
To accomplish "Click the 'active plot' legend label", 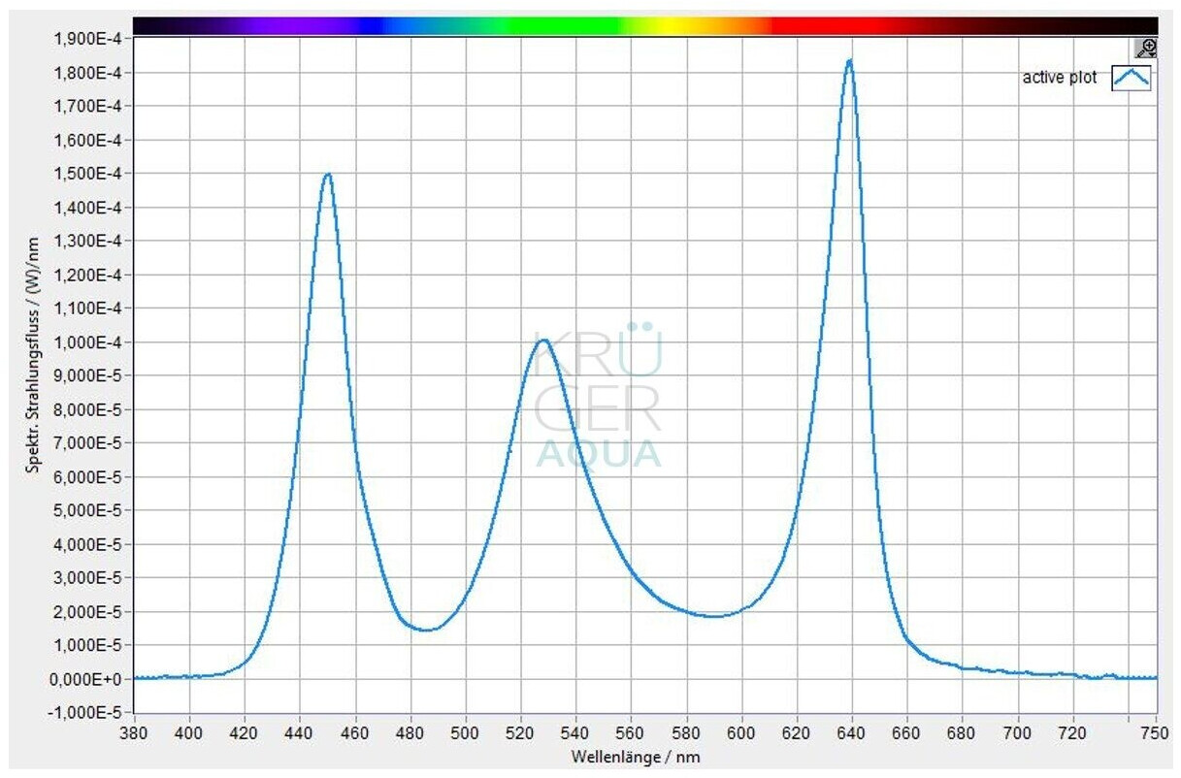I will [x=1060, y=78].
